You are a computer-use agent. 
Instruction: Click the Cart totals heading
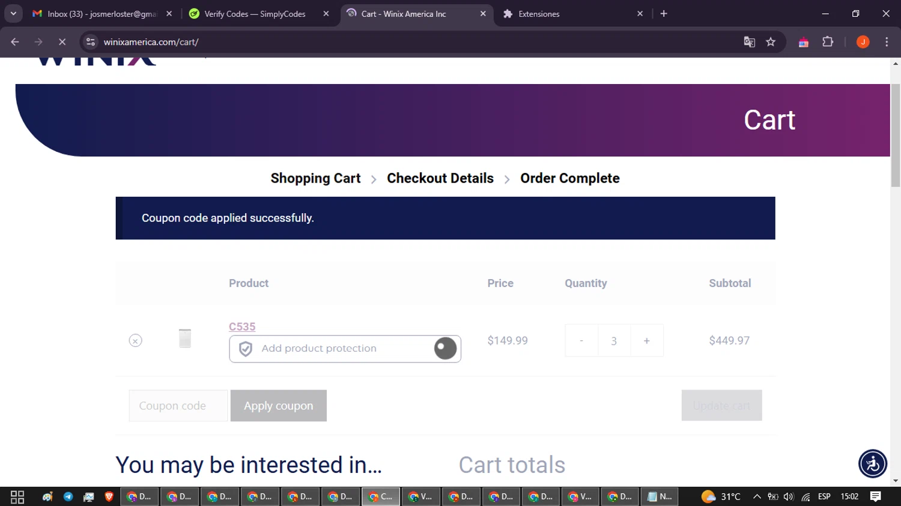512,465
